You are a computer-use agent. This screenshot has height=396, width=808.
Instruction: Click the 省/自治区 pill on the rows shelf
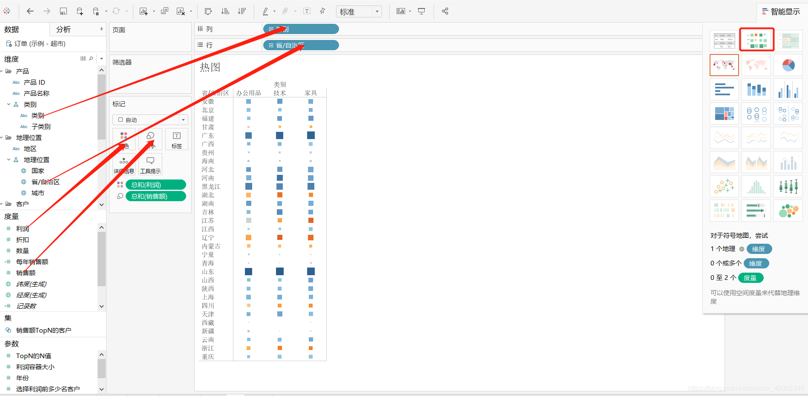click(301, 45)
